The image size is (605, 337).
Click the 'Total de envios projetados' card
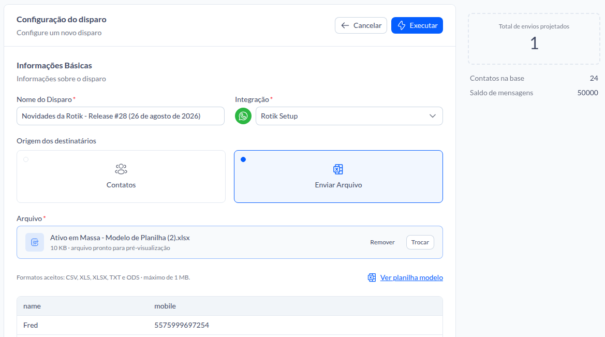pos(534,39)
